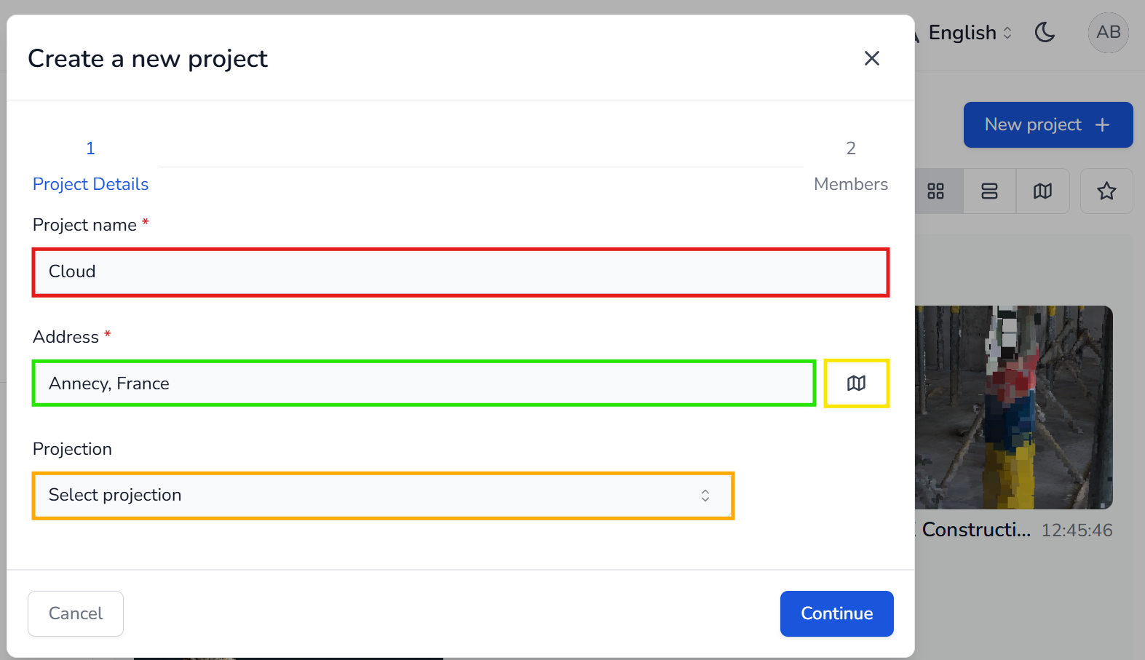Click the projection dropdown chevron arrows
Viewport: 1145px width, 660px height.
click(705, 496)
